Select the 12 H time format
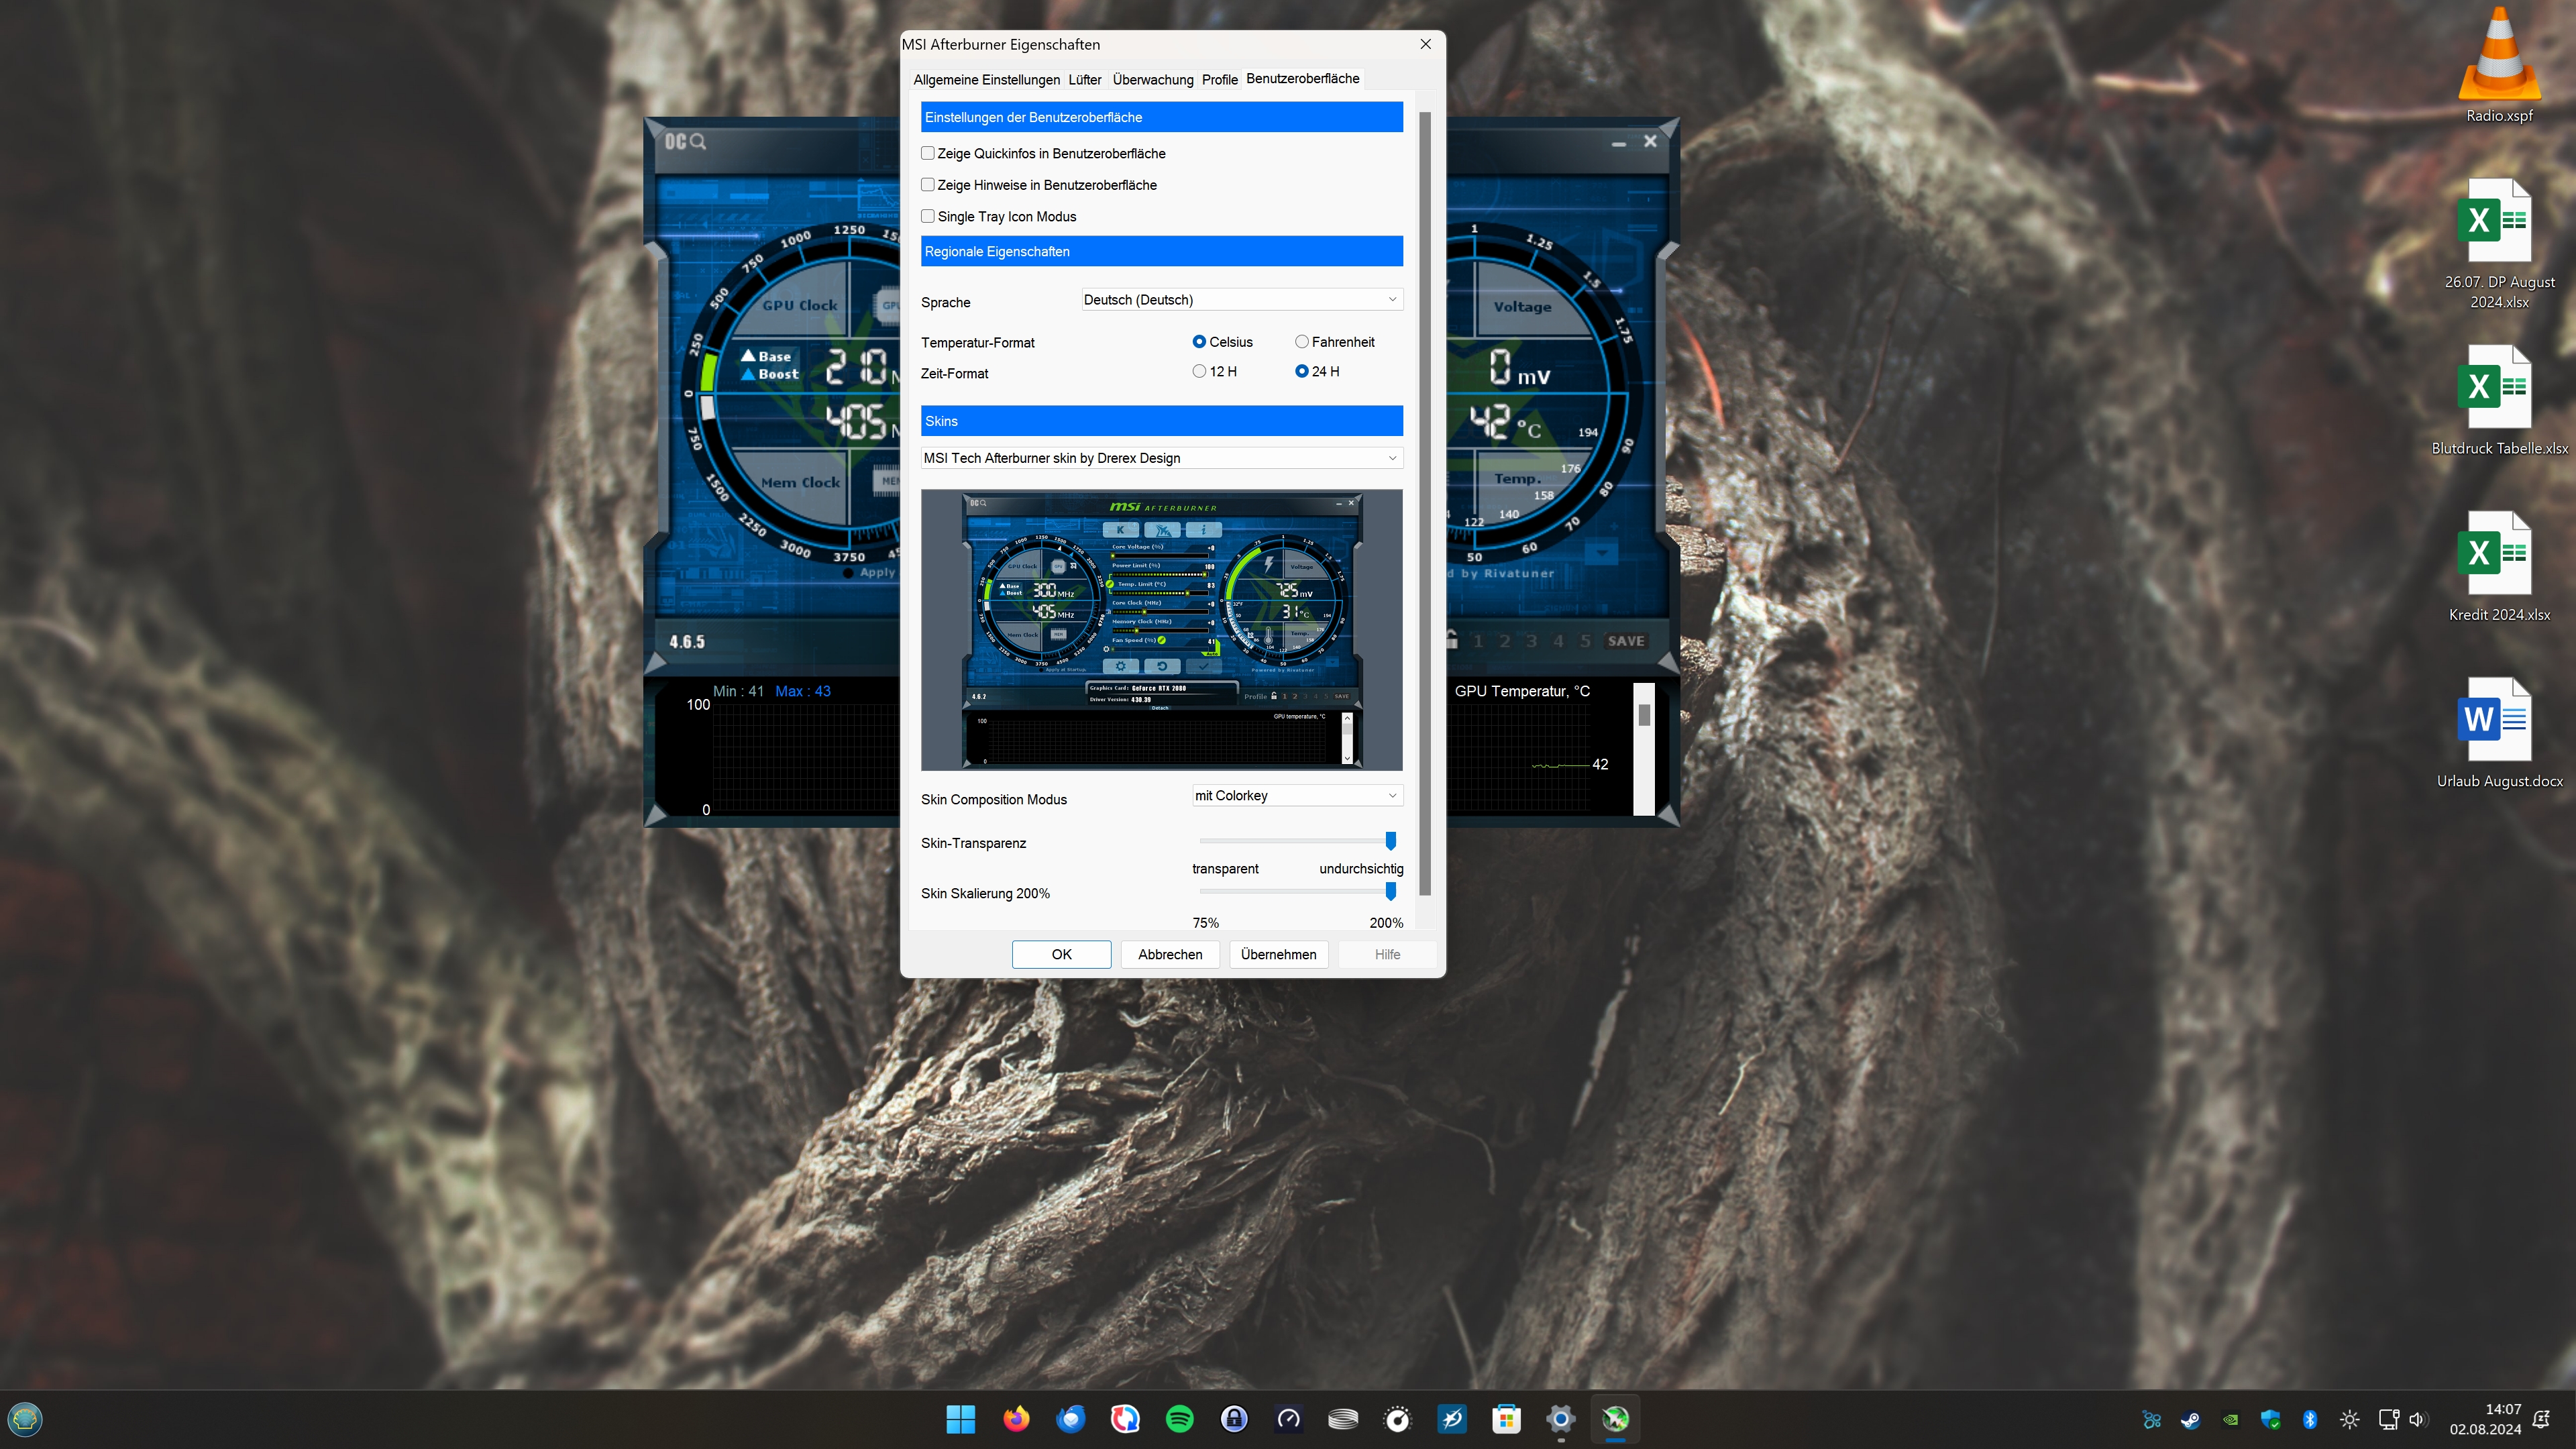This screenshot has height=1449, width=2576. 1199,371
